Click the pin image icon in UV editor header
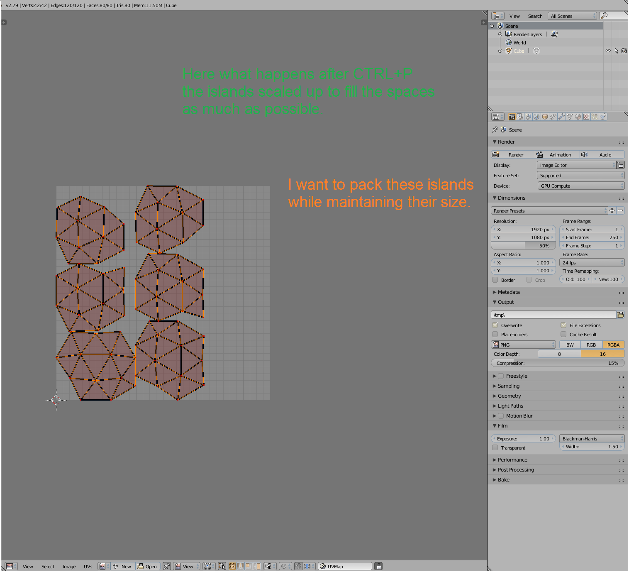Viewport: 629px width, 572px height. (x=167, y=566)
